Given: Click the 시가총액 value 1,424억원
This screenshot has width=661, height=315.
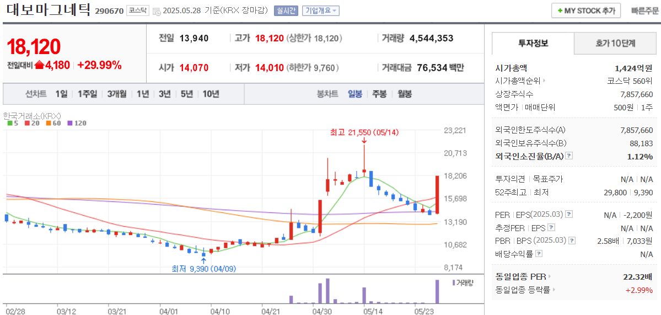Looking at the screenshot, I should click(633, 67).
